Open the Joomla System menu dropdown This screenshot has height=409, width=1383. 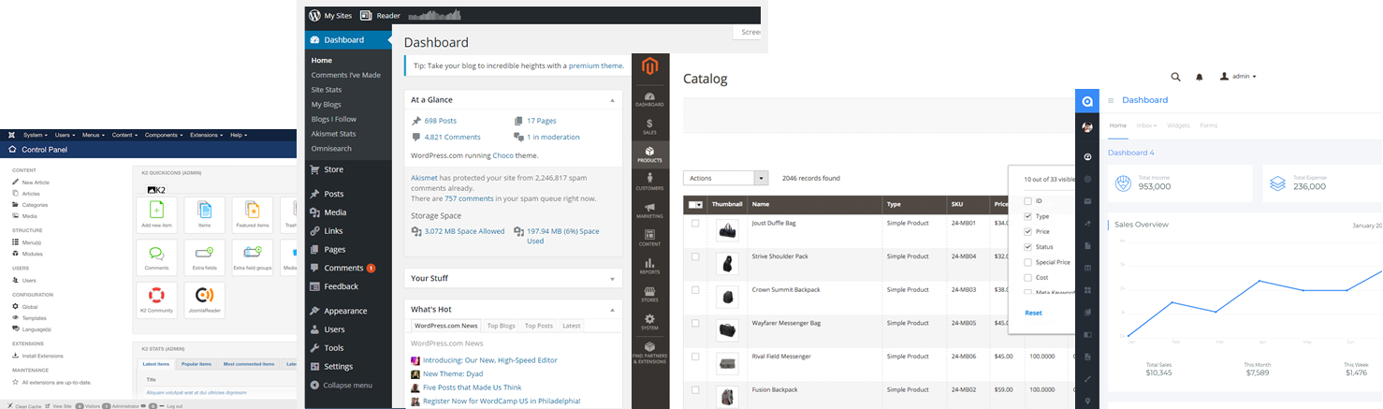(35, 135)
